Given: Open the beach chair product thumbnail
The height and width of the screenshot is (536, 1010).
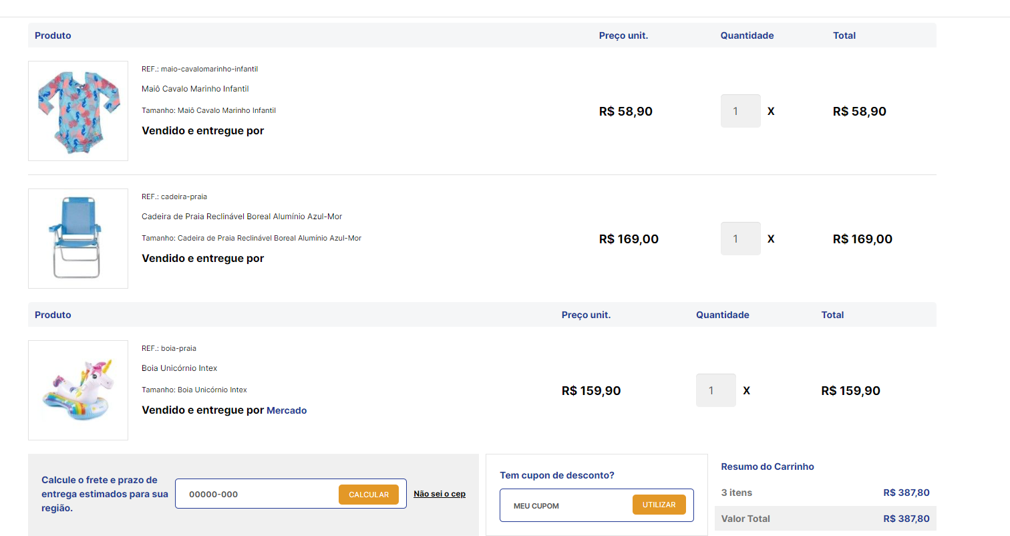Looking at the screenshot, I should point(78,239).
